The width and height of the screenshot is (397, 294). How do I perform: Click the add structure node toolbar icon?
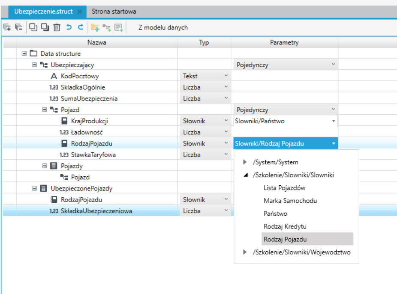point(107,27)
